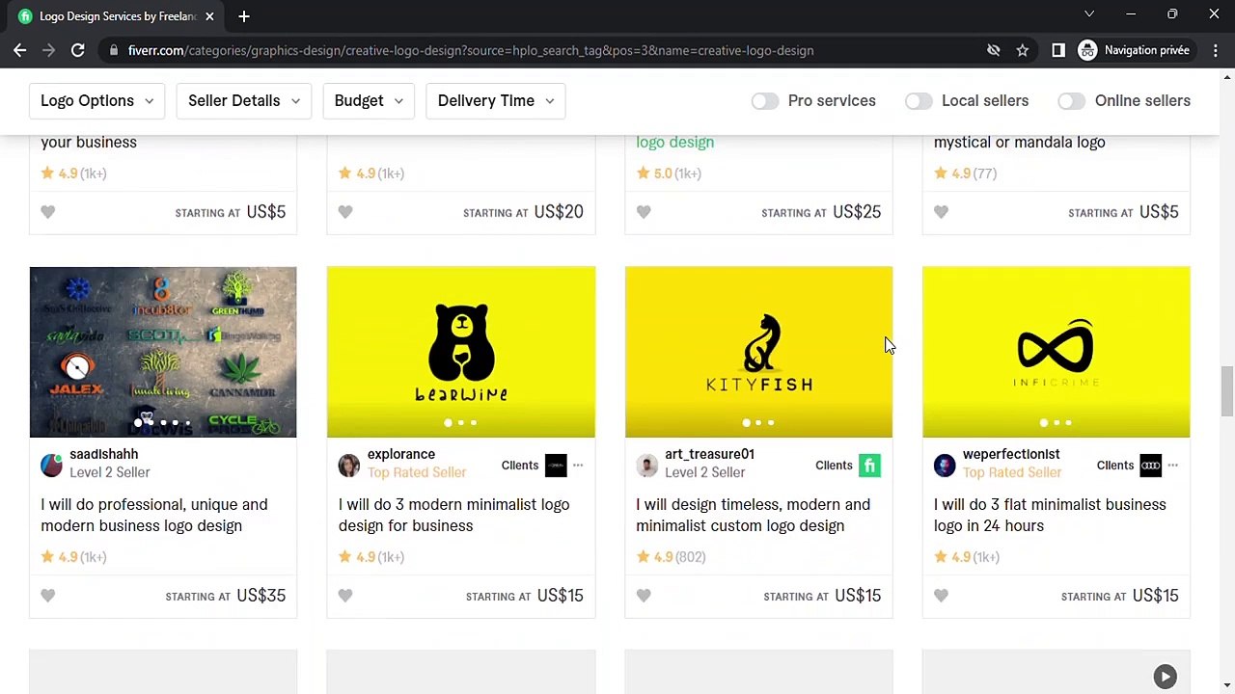Save the mandala logo gig heart

(941, 212)
